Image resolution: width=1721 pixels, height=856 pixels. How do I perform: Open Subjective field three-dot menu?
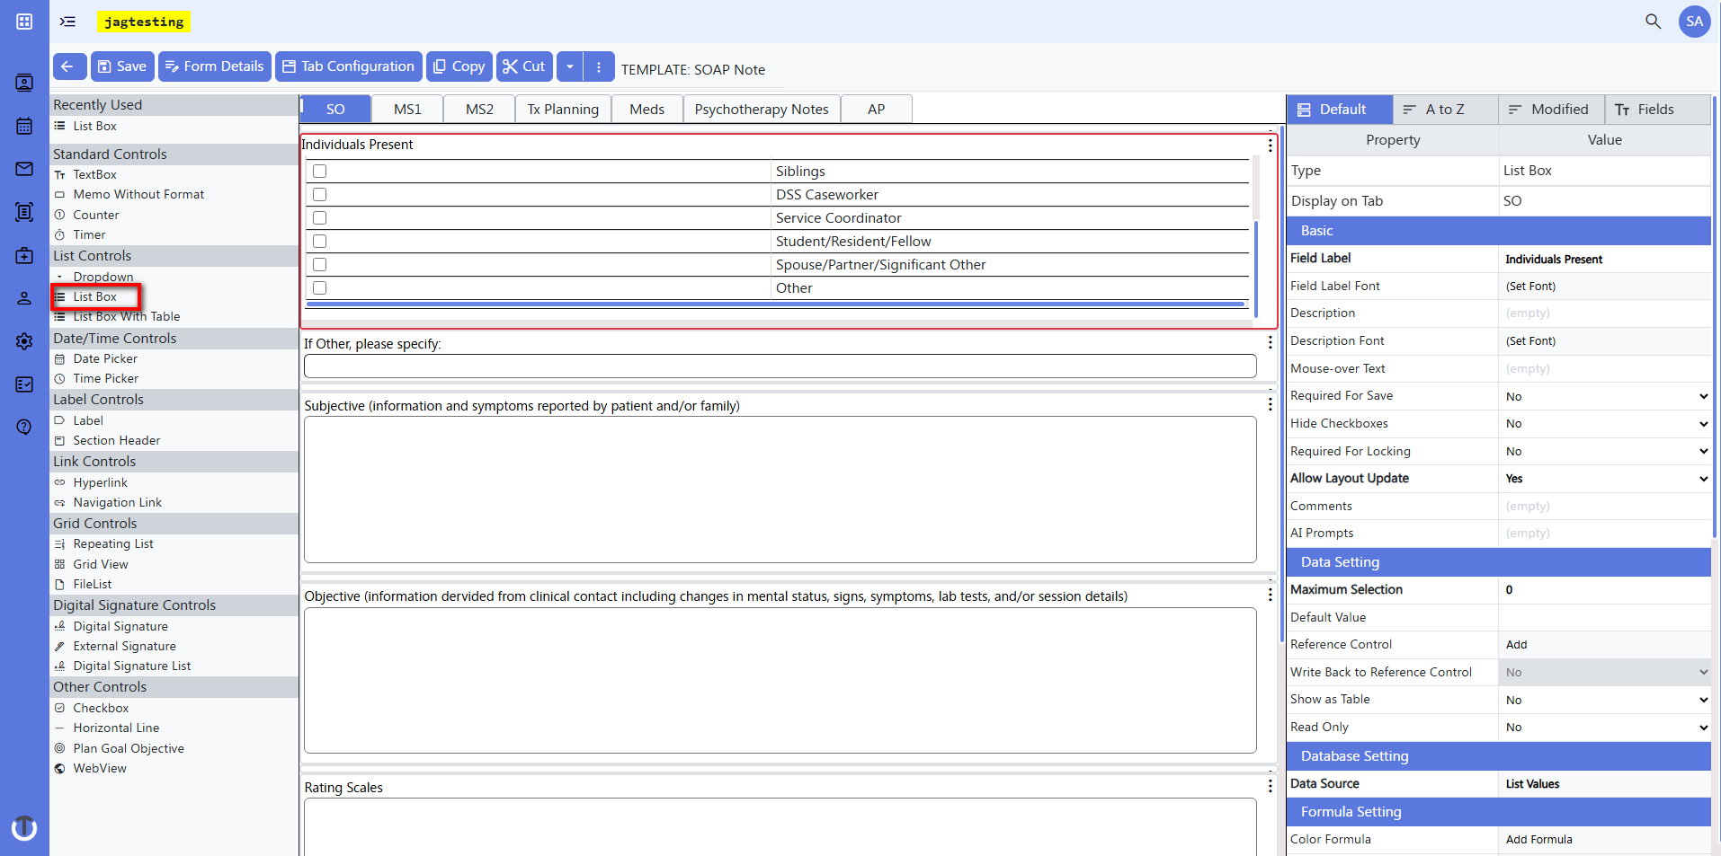coord(1270,405)
